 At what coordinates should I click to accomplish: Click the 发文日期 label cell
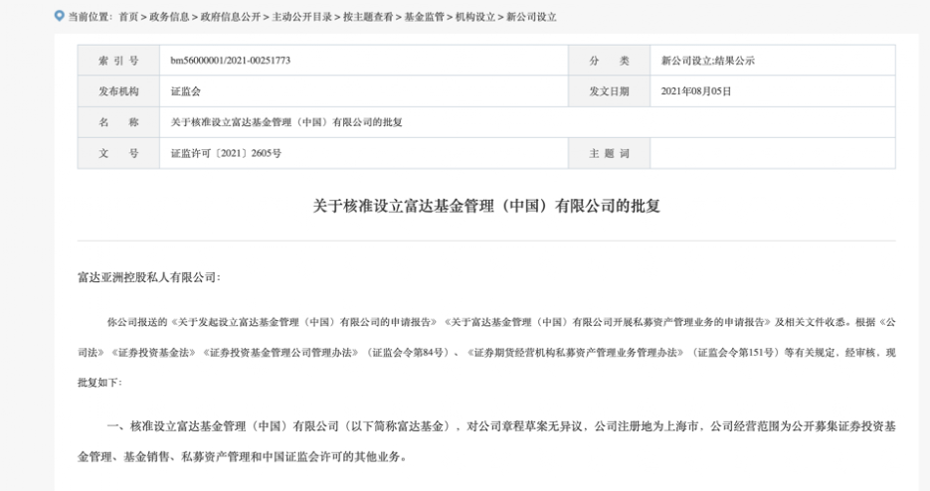click(x=609, y=91)
